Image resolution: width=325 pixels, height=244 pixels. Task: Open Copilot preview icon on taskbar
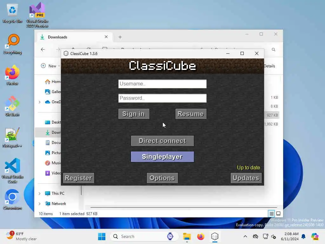[315, 236]
